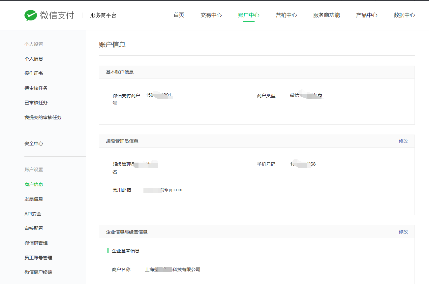
Task: Open 操作证书 sidebar entry
Action: coord(34,73)
